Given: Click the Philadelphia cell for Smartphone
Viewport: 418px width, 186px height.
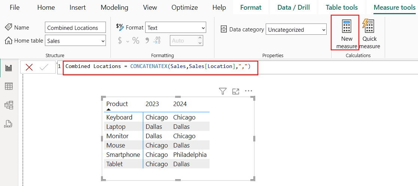Looking at the screenshot, I should pyautogui.click(x=190, y=155).
